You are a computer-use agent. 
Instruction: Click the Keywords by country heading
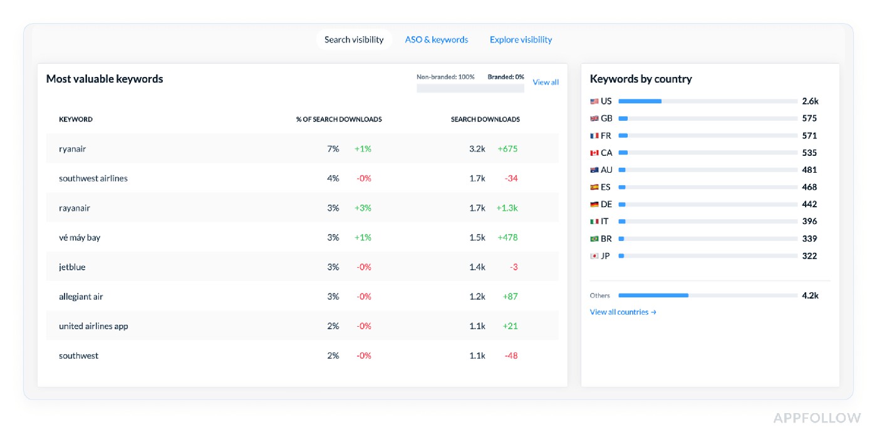point(641,79)
